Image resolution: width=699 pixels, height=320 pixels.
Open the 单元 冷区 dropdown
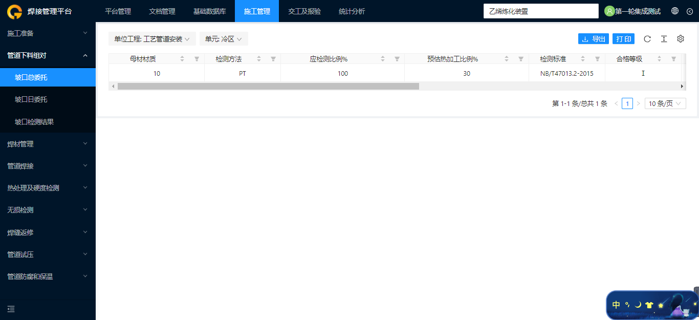click(x=224, y=39)
